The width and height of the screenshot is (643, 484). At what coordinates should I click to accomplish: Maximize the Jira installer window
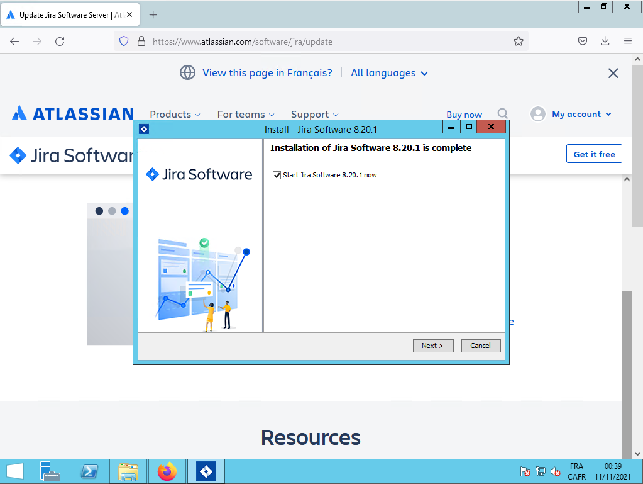pos(469,127)
